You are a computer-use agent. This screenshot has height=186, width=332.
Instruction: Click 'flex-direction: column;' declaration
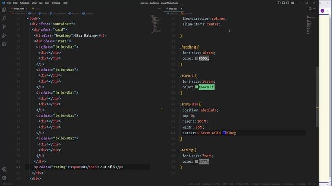pyautogui.click(x=204, y=19)
